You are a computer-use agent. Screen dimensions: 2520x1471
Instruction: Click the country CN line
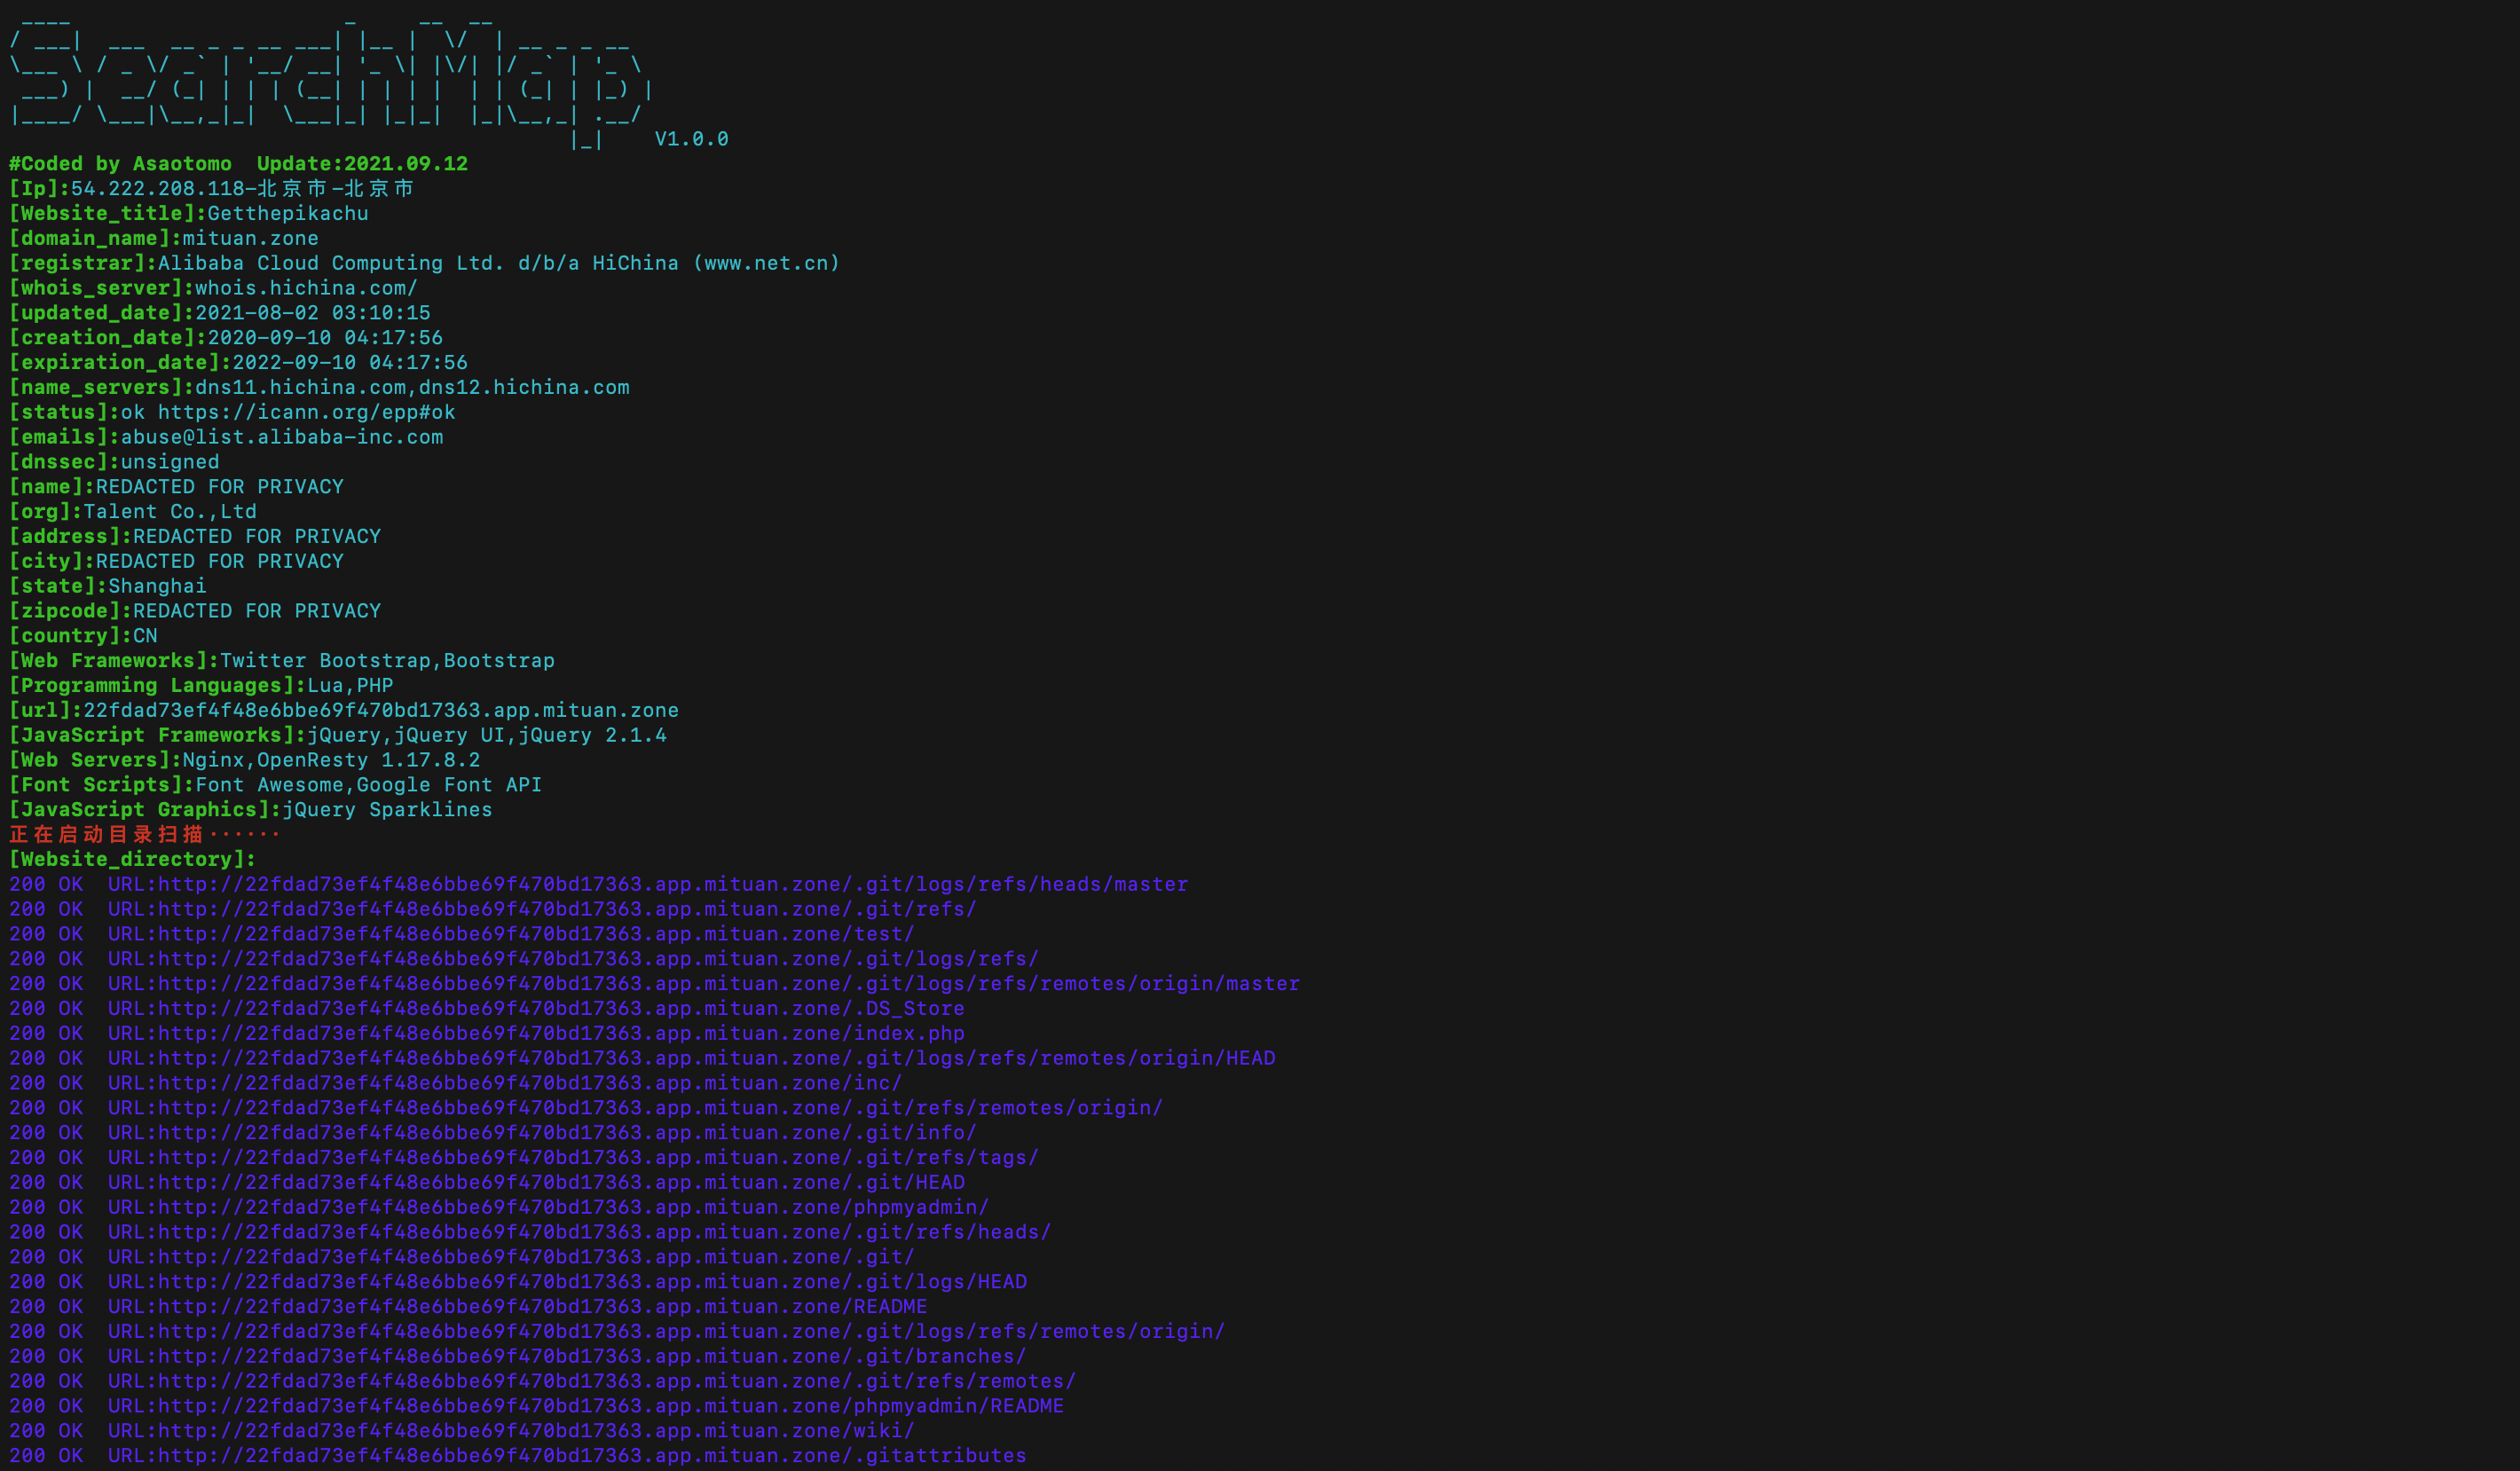coord(83,636)
